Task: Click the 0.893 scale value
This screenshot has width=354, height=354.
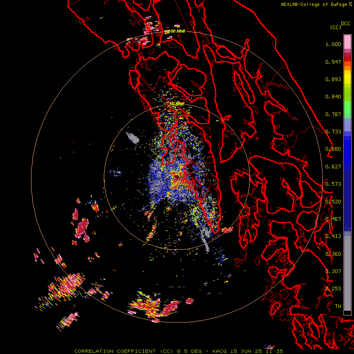Action: [333, 79]
